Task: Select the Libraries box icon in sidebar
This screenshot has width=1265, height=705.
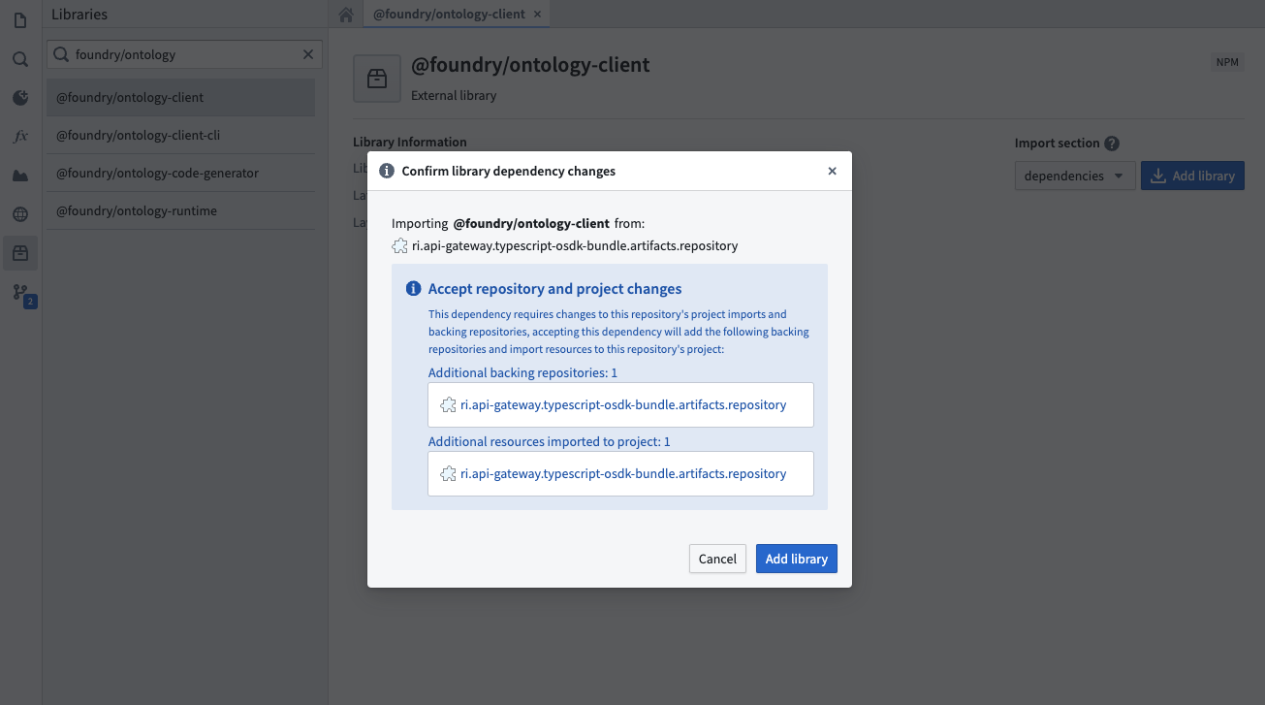Action: 20,253
